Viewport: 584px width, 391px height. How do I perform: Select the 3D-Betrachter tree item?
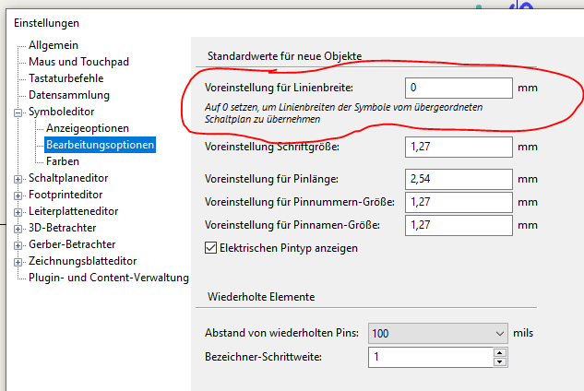[62, 228]
